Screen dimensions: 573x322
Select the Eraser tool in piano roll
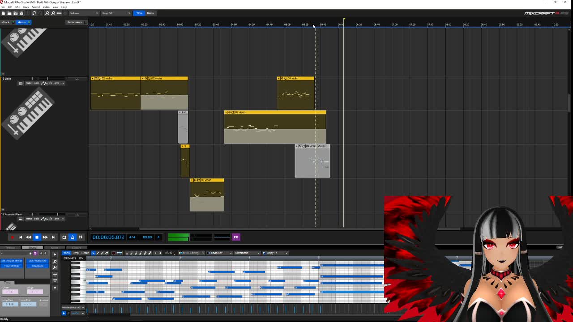click(x=107, y=253)
